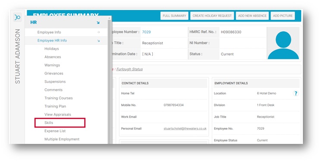321x162 pixels.
Task: Click the NI Number label
Action: 199,43
